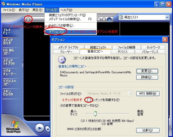Click the Stop button
173x137 pixels.
tap(48, 129)
